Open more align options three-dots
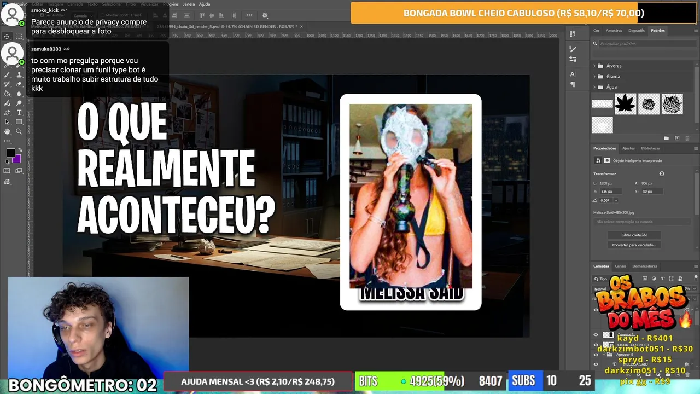 tap(249, 15)
